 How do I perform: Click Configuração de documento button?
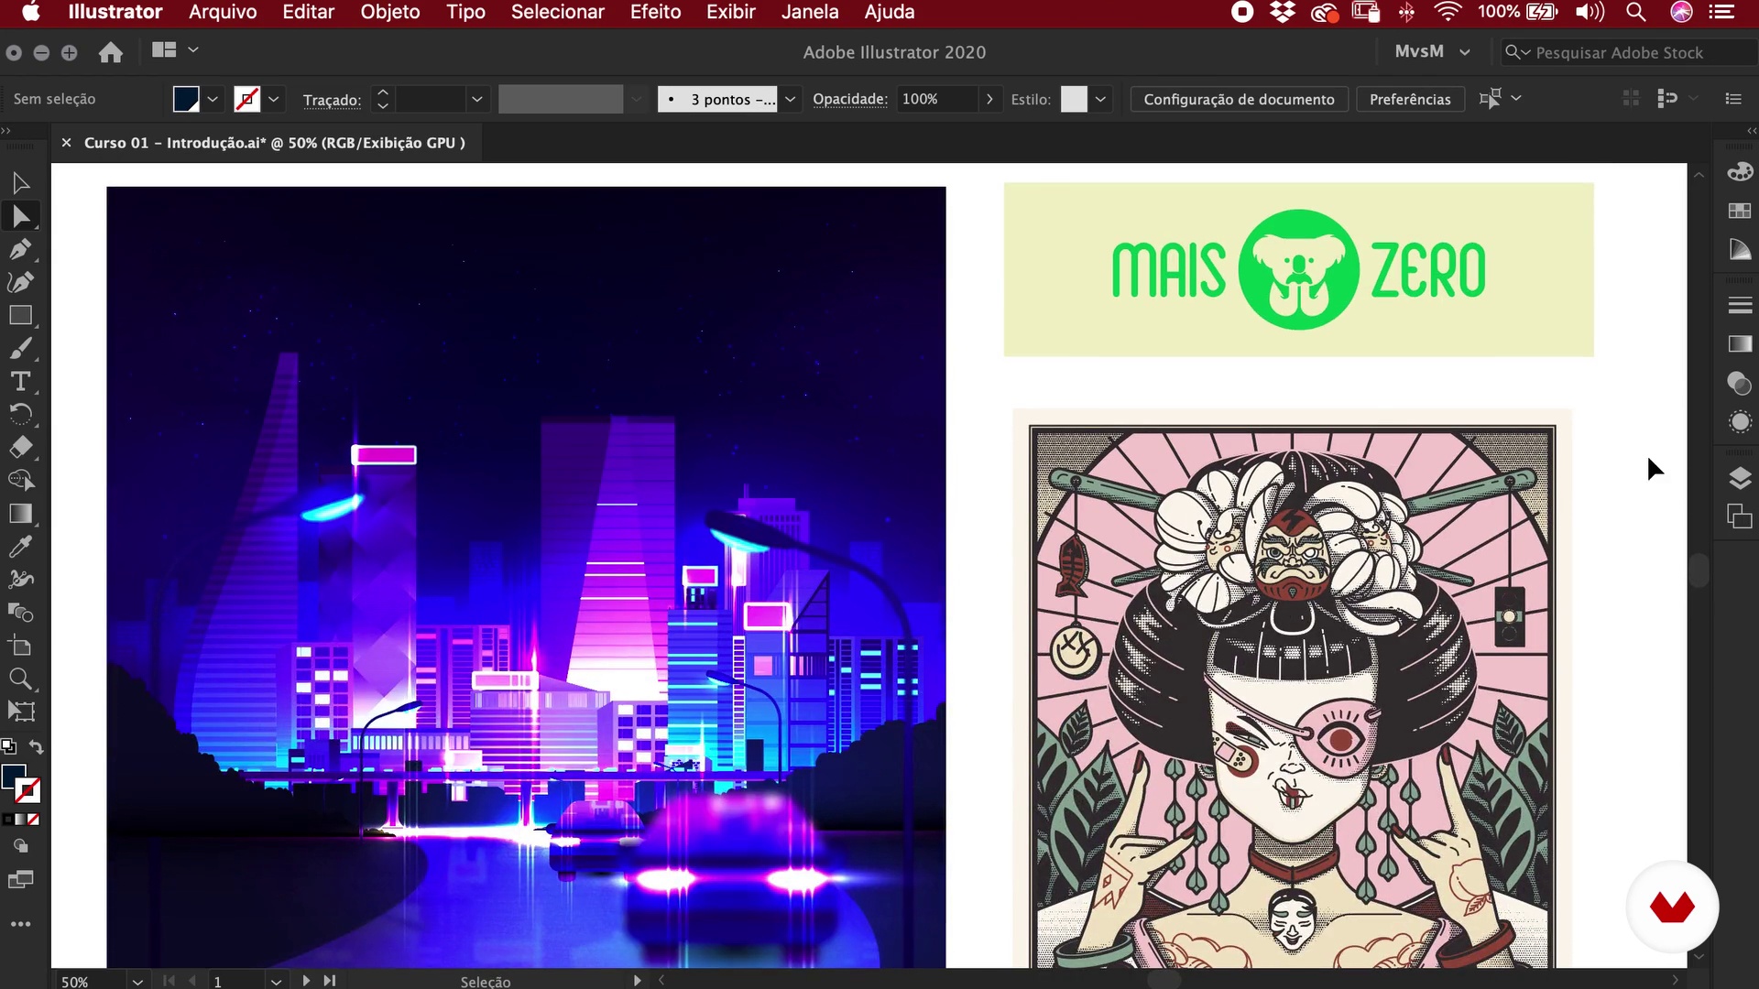click(1239, 99)
